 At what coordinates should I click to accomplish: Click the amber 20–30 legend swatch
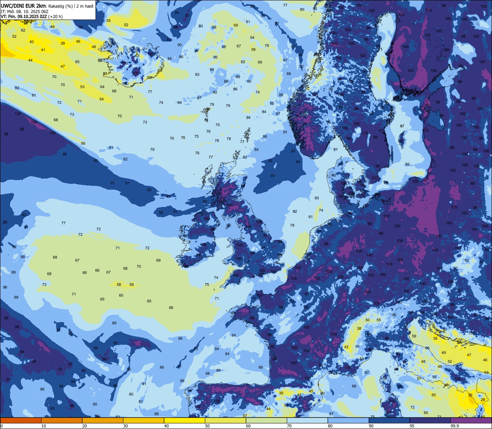[103, 421]
